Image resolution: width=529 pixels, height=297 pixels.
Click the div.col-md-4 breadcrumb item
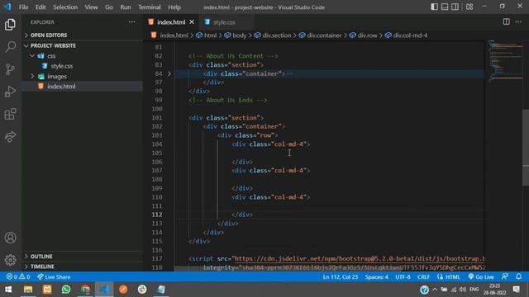click(410, 35)
